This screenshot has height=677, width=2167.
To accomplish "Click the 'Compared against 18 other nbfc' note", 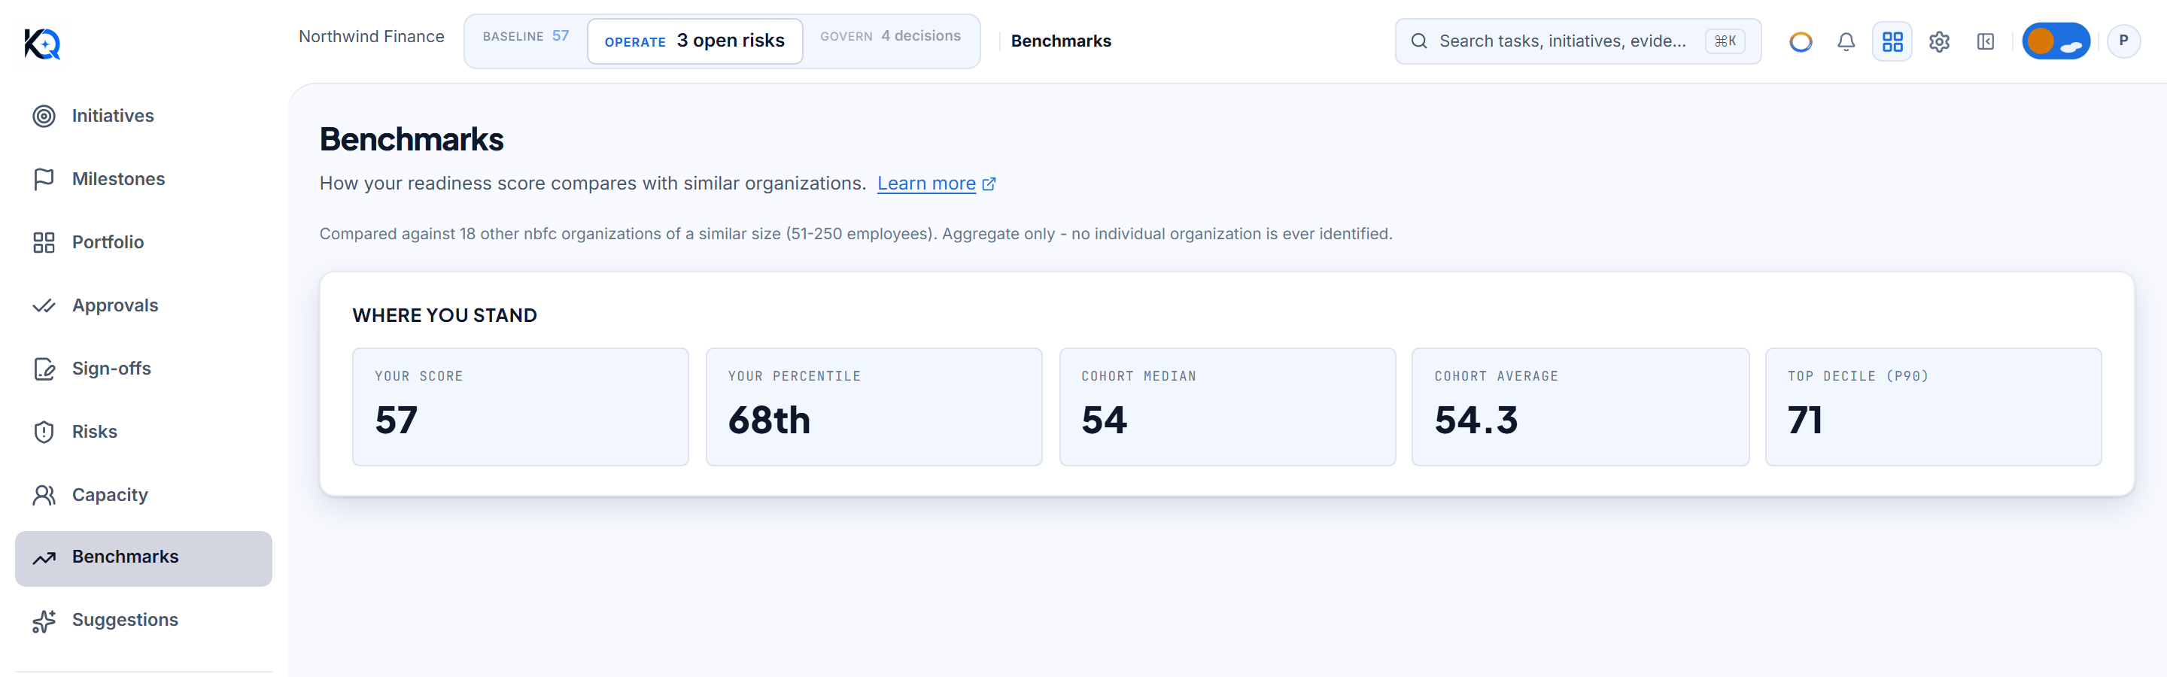I will (x=856, y=234).
